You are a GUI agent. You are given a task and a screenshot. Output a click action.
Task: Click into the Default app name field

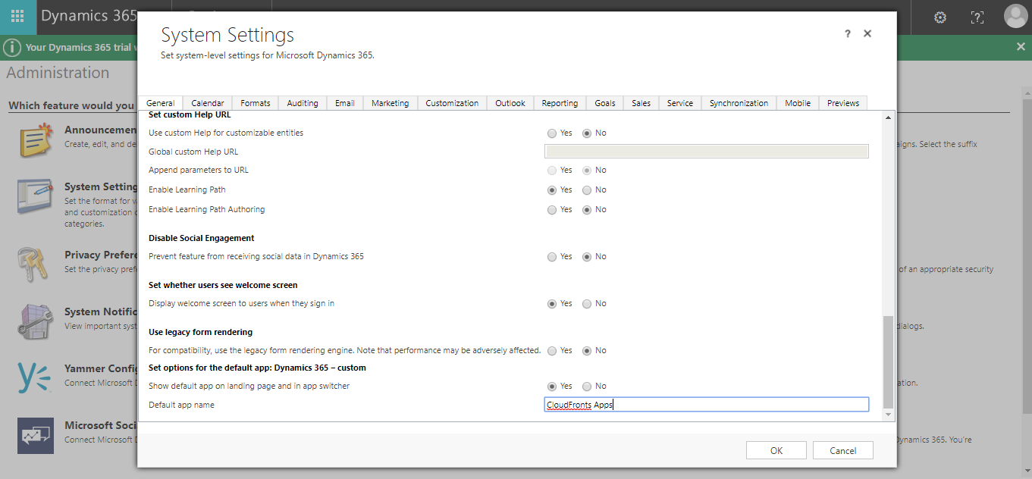(707, 405)
